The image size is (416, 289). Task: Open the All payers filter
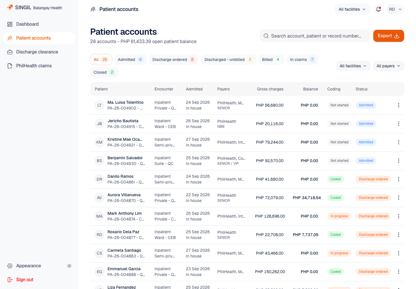point(389,66)
